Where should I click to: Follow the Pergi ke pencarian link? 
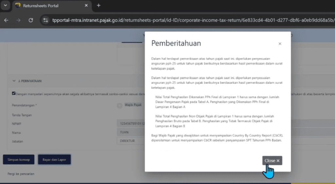pyautogui.click(x=21, y=174)
